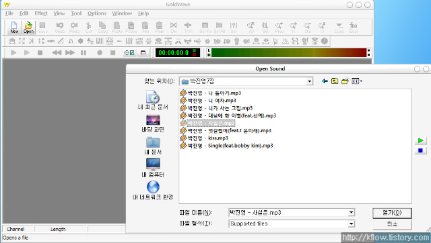Click the Record circle button
This screenshot has width=431, height=243.
click(100, 52)
